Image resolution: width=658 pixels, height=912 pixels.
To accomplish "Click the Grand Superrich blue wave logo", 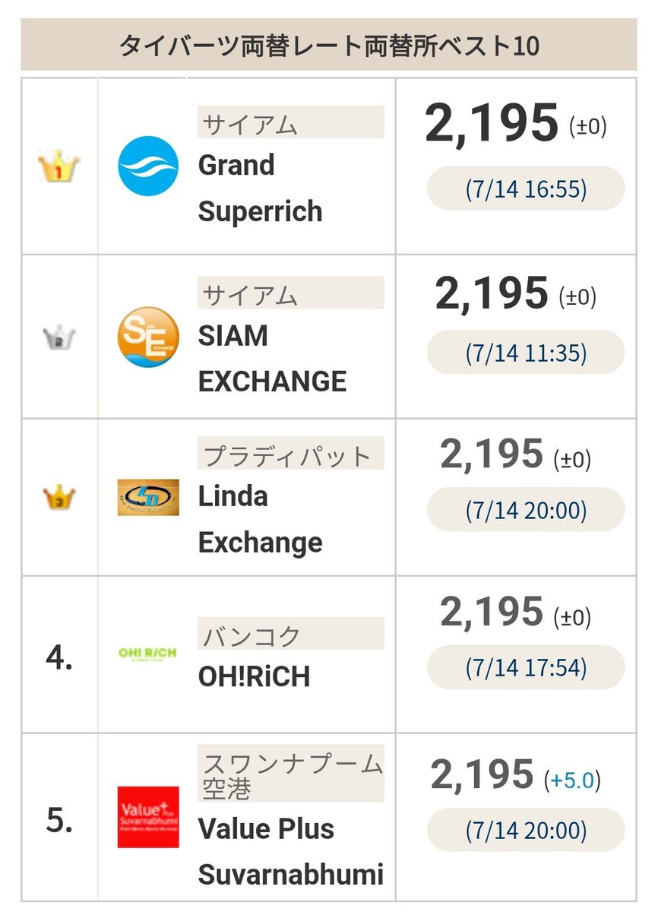I will point(149,166).
